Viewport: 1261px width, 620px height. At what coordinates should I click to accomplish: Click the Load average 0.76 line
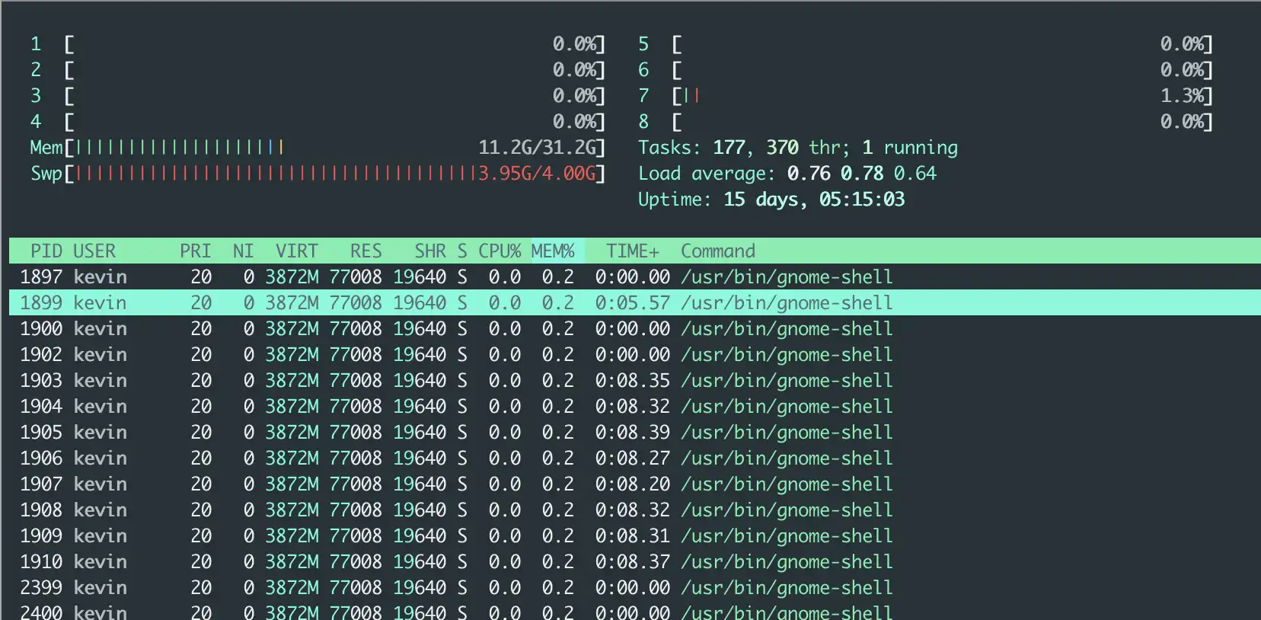(787, 174)
